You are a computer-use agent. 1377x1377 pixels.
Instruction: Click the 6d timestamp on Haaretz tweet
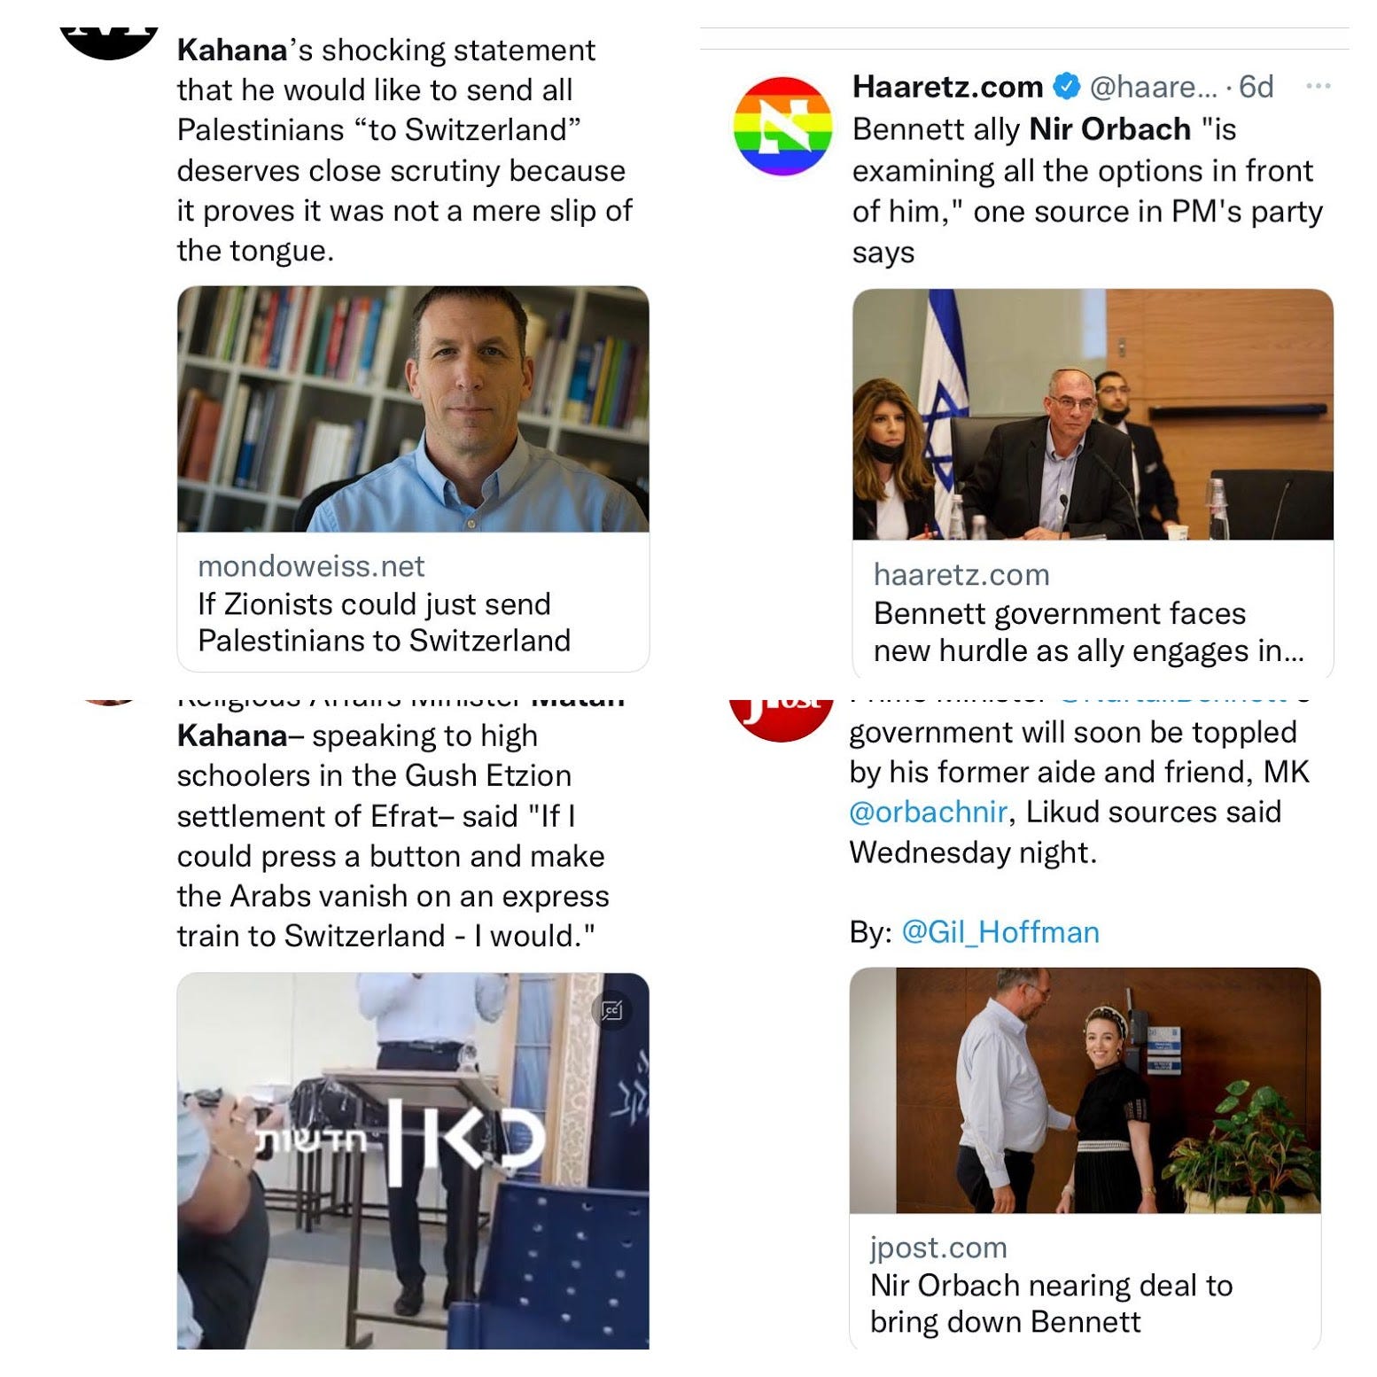click(1256, 87)
